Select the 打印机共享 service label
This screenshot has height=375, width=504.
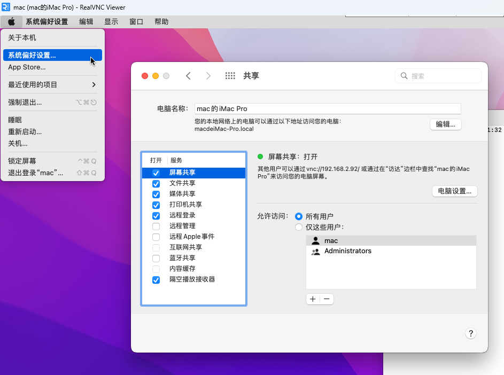click(185, 205)
